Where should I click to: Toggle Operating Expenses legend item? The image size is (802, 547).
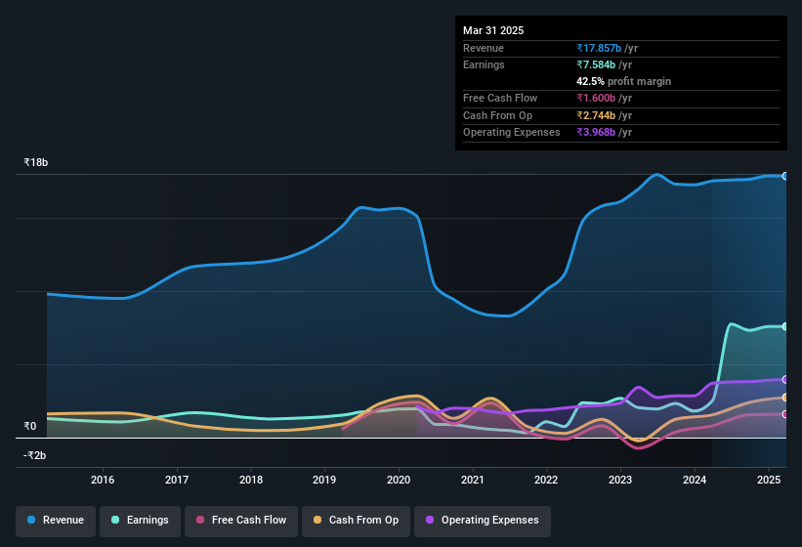click(x=483, y=521)
